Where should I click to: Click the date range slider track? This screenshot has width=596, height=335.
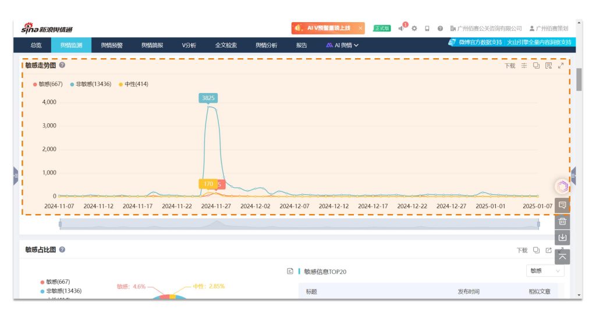pyautogui.click(x=299, y=224)
